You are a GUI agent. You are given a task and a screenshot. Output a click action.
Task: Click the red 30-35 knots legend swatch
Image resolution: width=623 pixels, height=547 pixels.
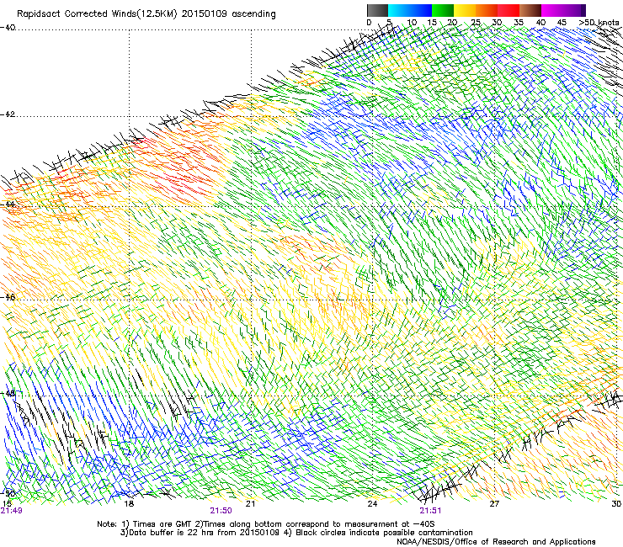509,10
